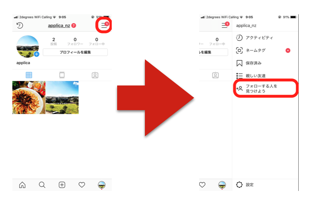This screenshot has height=221, width=316.
Task: Open the hamburger menu on left profile screen
Action: click(x=104, y=25)
